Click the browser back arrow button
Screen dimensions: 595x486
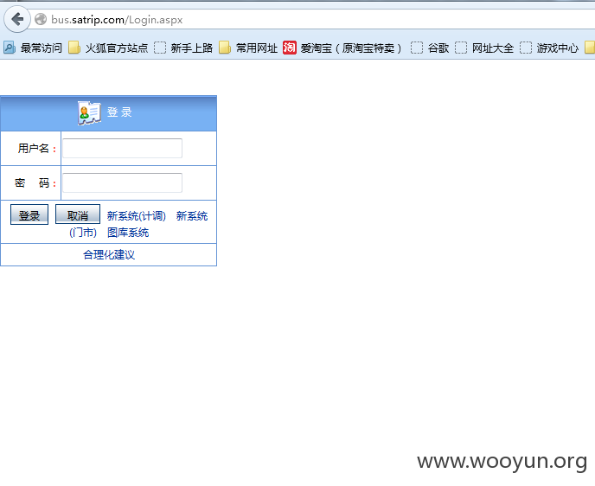coord(17,19)
